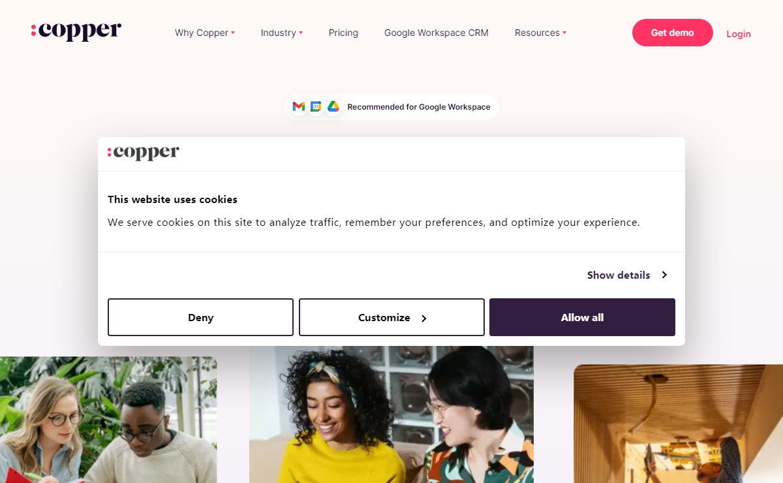Open the Industry dropdown menu
This screenshot has width=783, height=483.
tap(282, 33)
